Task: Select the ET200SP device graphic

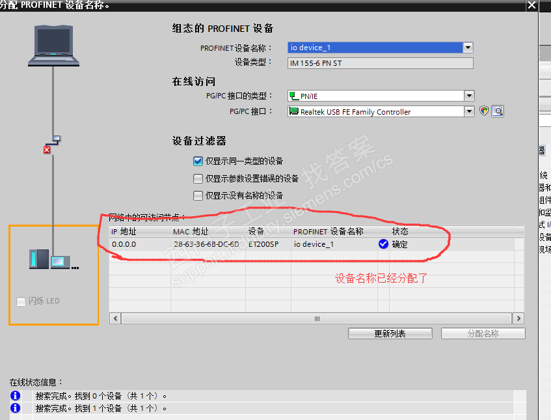Action: click(x=54, y=259)
